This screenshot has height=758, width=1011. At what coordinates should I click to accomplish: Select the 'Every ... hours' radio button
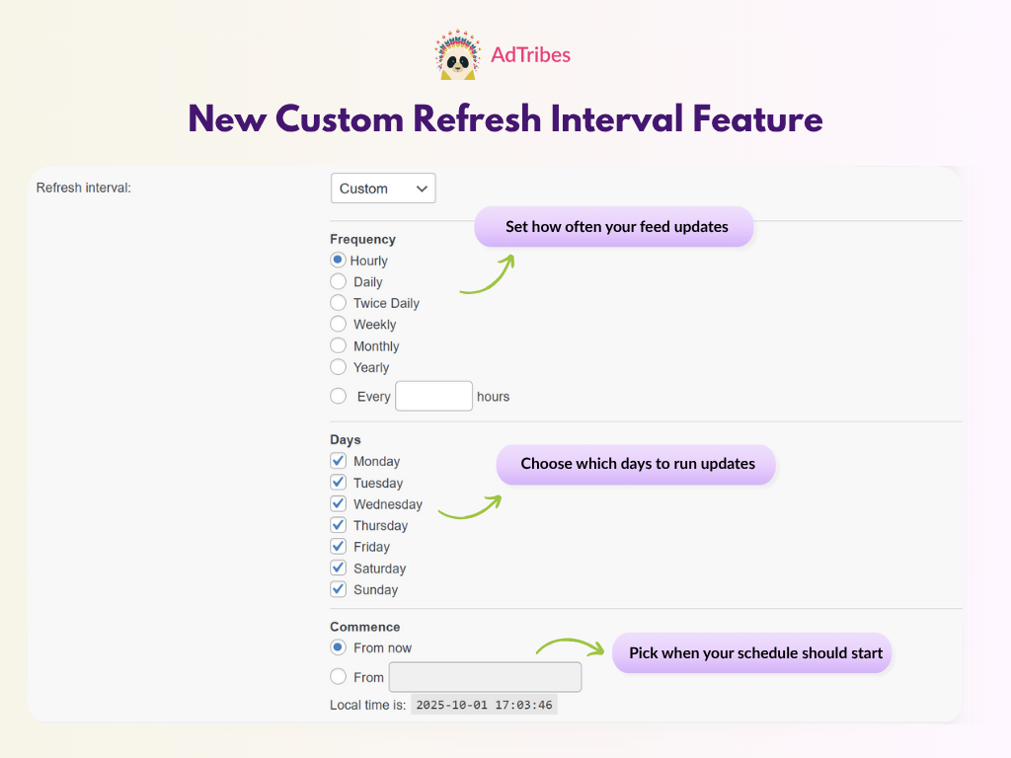click(x=339, y=396)
